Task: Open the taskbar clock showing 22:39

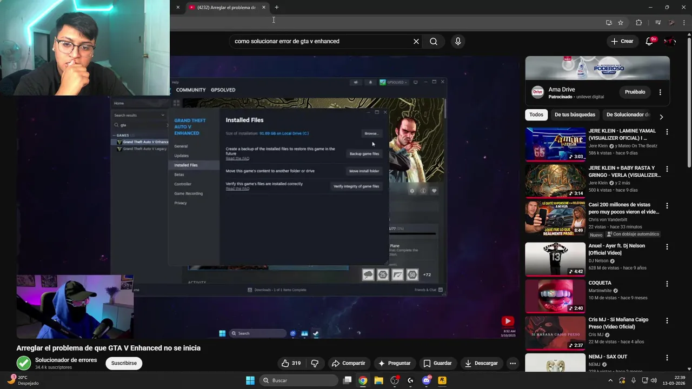Action: pos(674,380)
